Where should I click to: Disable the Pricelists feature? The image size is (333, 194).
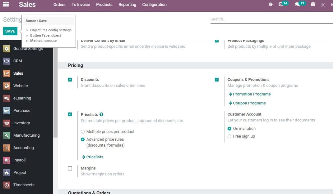coord(70,114)
